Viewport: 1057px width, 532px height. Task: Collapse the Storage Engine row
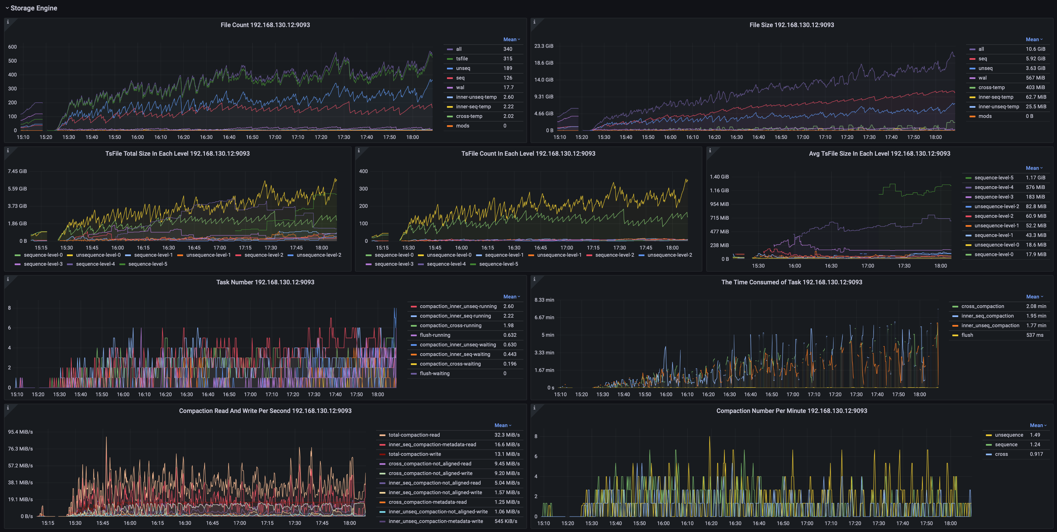click(x=7, y=8)
